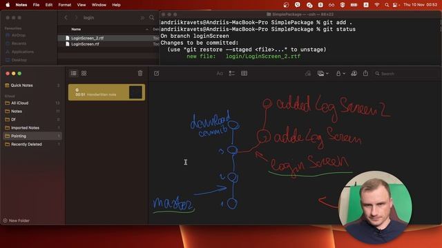Image resolution: width=442 pixels, height=248 pixels.
Task: Click the Finder search icon
Action: (x=152, y=17)
